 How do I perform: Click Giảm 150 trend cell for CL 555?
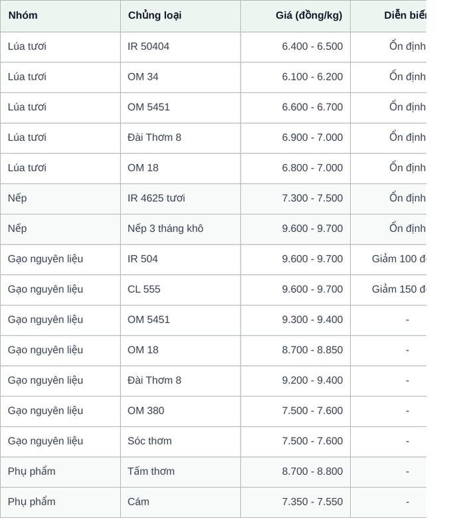389,290
